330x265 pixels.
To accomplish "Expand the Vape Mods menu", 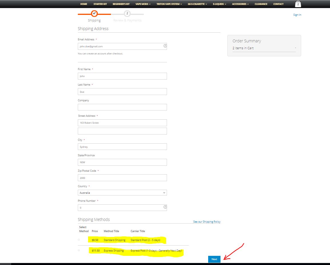I will [x=143, y=4].
